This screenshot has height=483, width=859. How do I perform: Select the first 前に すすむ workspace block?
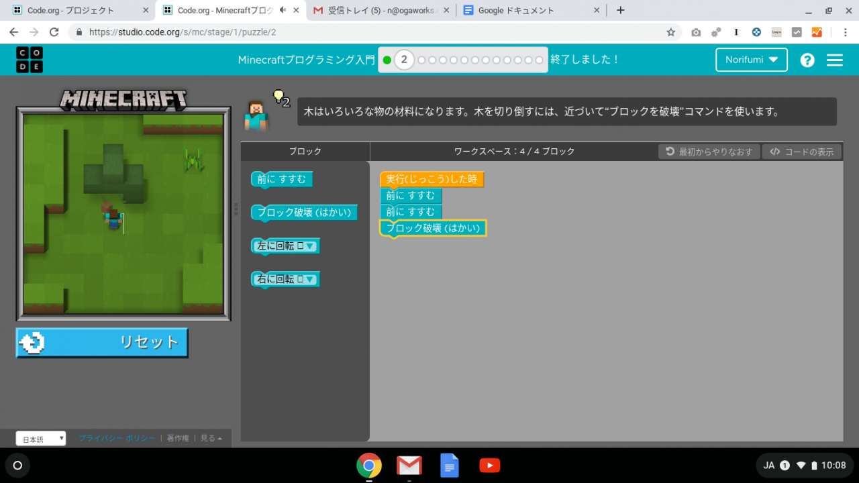pyautogui.click(x=411, y=195)
